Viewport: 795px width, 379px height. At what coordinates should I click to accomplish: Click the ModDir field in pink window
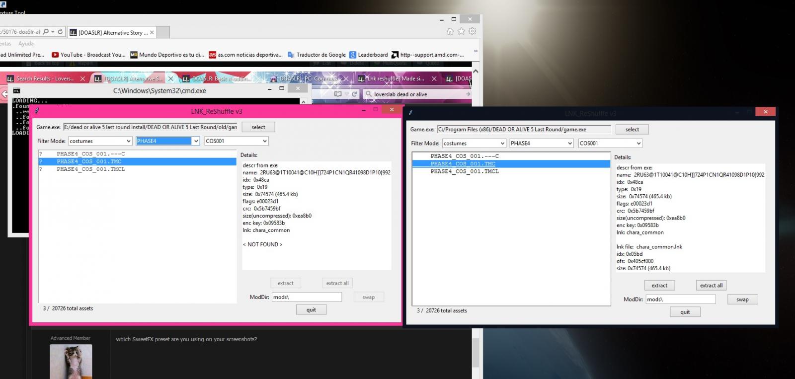307,297
